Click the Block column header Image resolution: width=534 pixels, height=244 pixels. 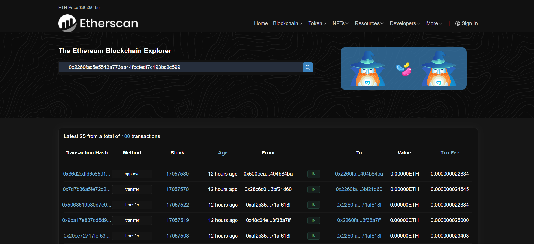tap(177, 153)
